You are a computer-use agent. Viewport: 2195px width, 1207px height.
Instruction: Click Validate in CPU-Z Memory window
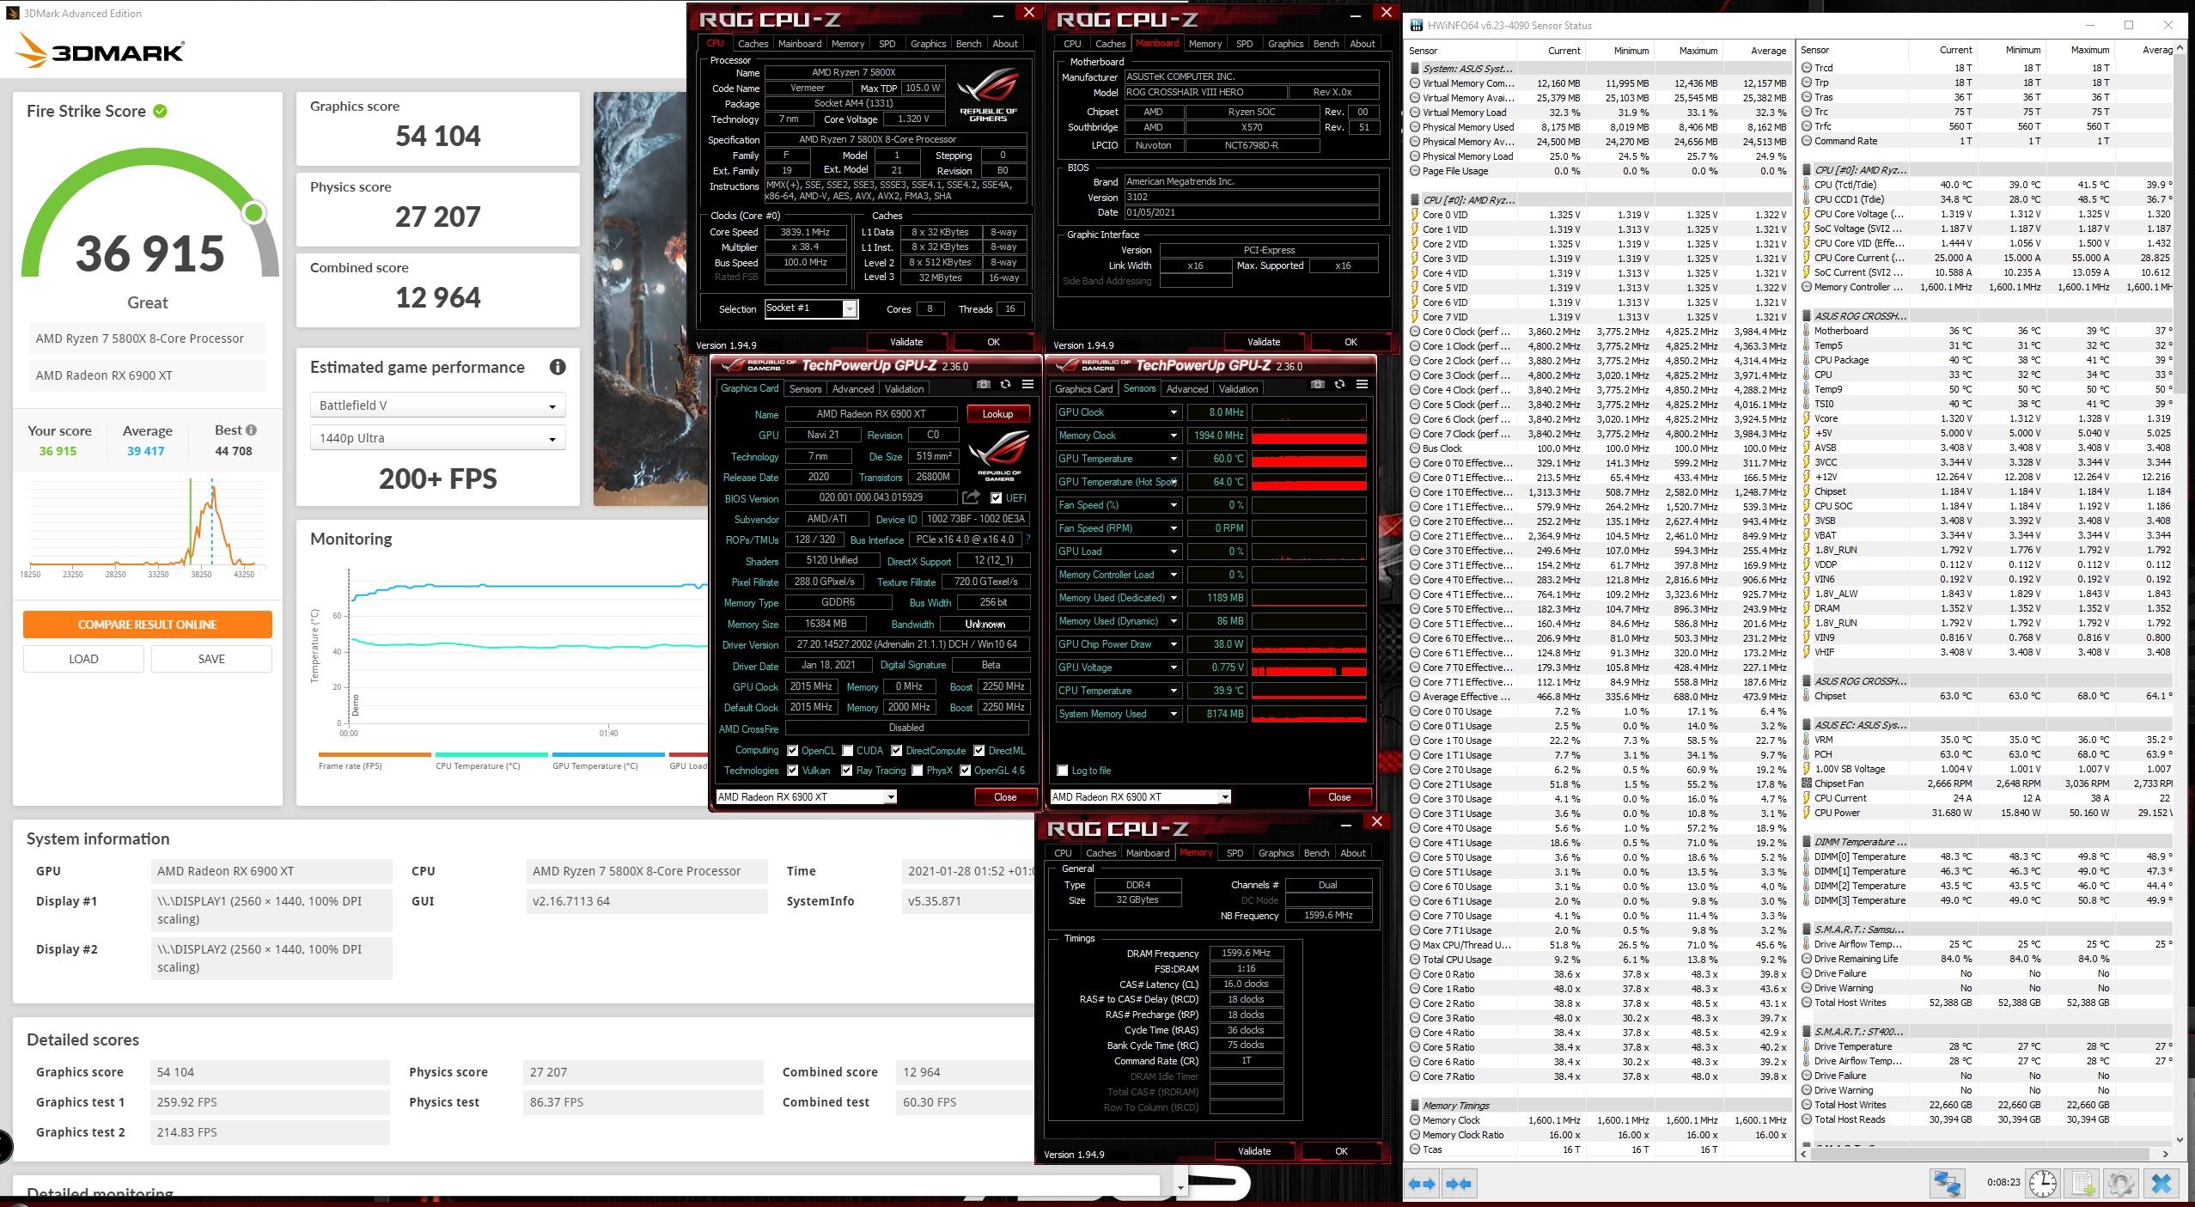[1254, 1151]
